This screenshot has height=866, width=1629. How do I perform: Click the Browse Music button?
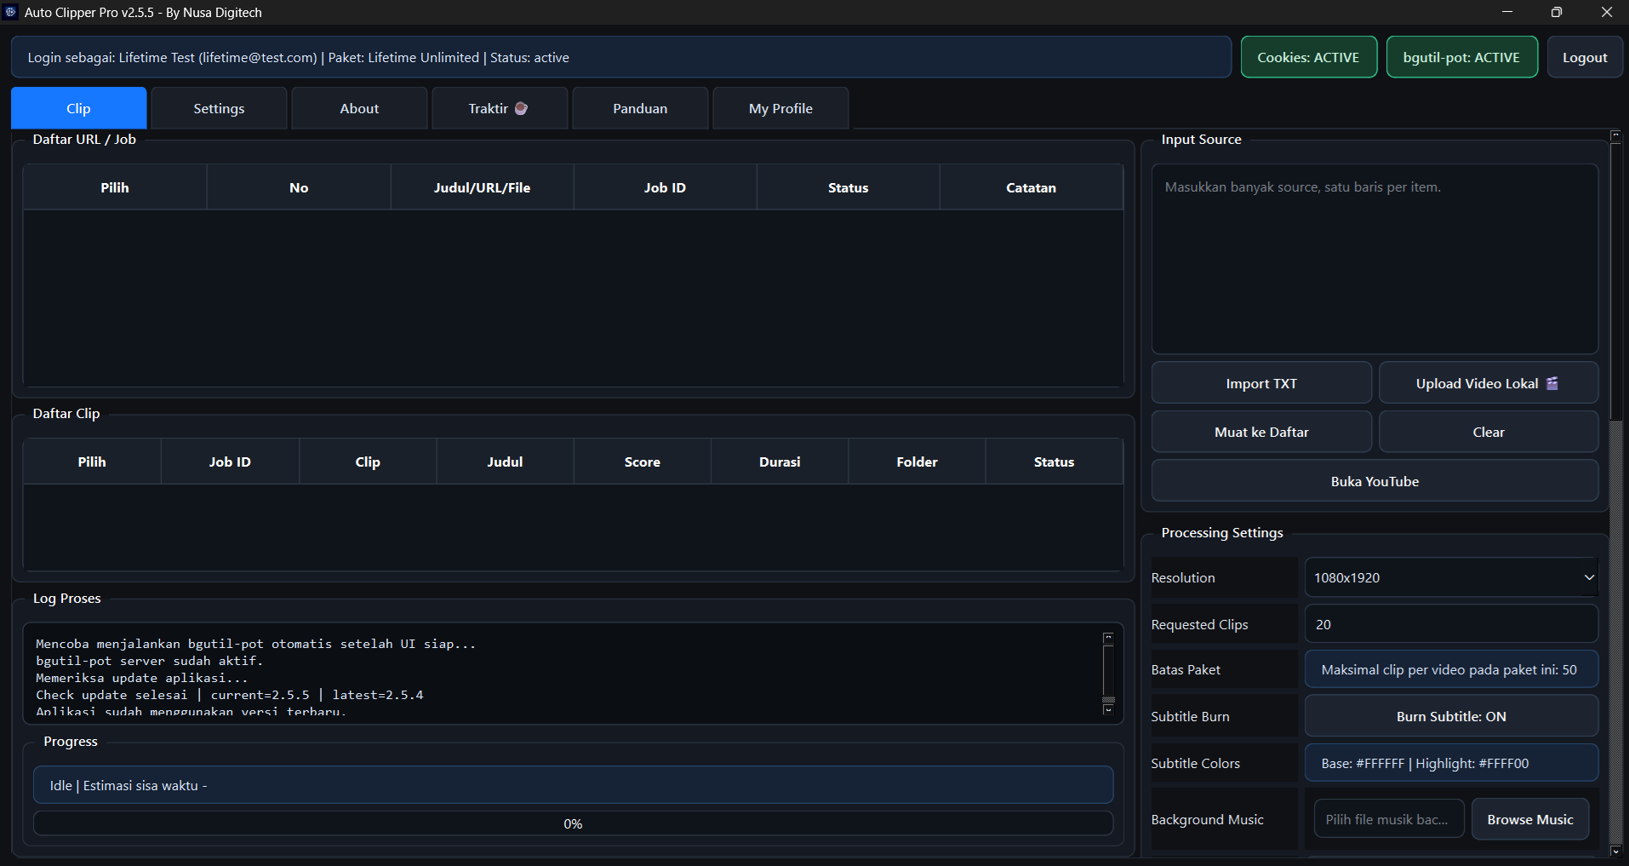coord(1530,819)
